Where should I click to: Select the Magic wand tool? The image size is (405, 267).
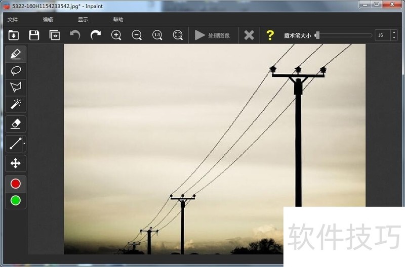tap(16, 104)
